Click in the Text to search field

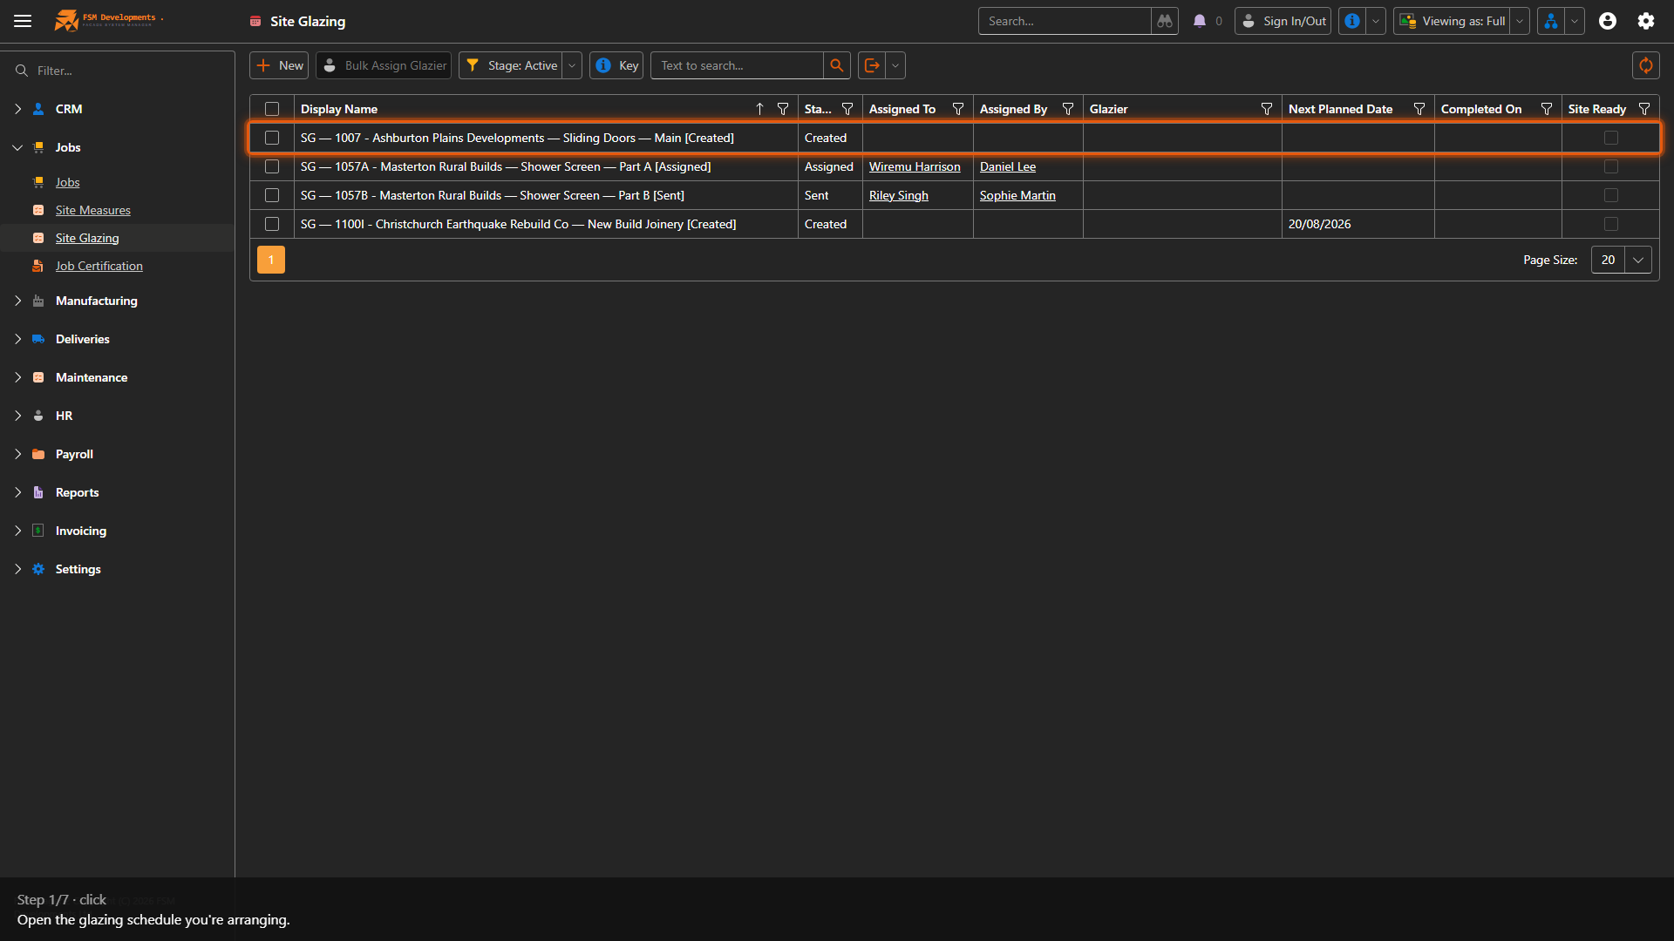(x=737, y=65)
